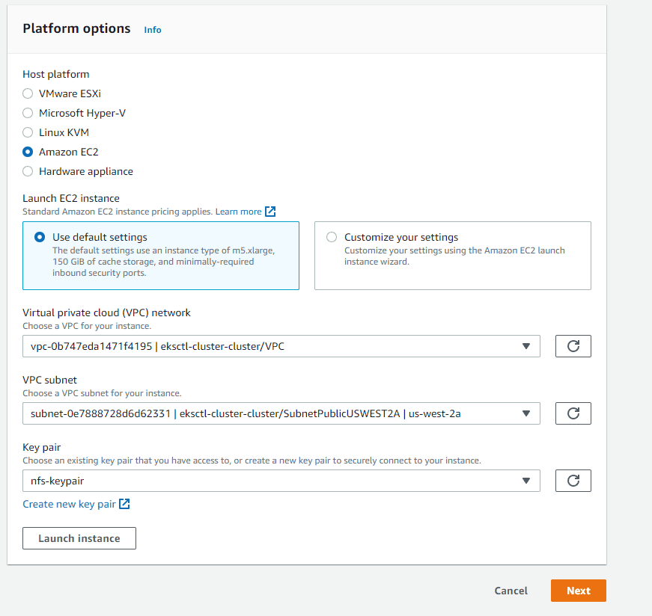Select Amazon EC2 host platform
652x616 pixels.
[x=28, y=152]
